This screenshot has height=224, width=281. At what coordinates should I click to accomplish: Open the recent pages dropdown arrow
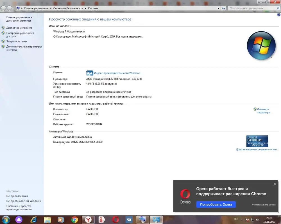(x=14, y=8)
